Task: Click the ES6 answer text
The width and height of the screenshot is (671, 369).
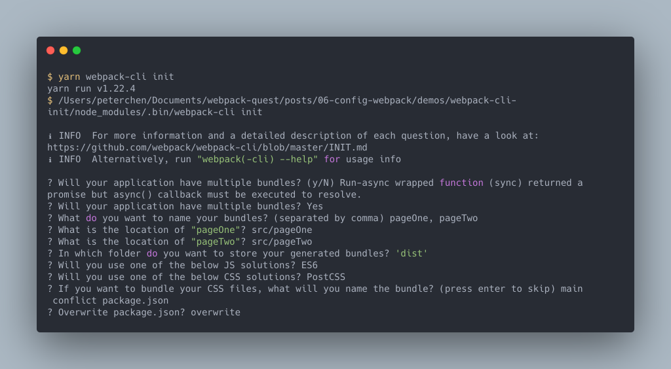Action: [x=309, y=265]
